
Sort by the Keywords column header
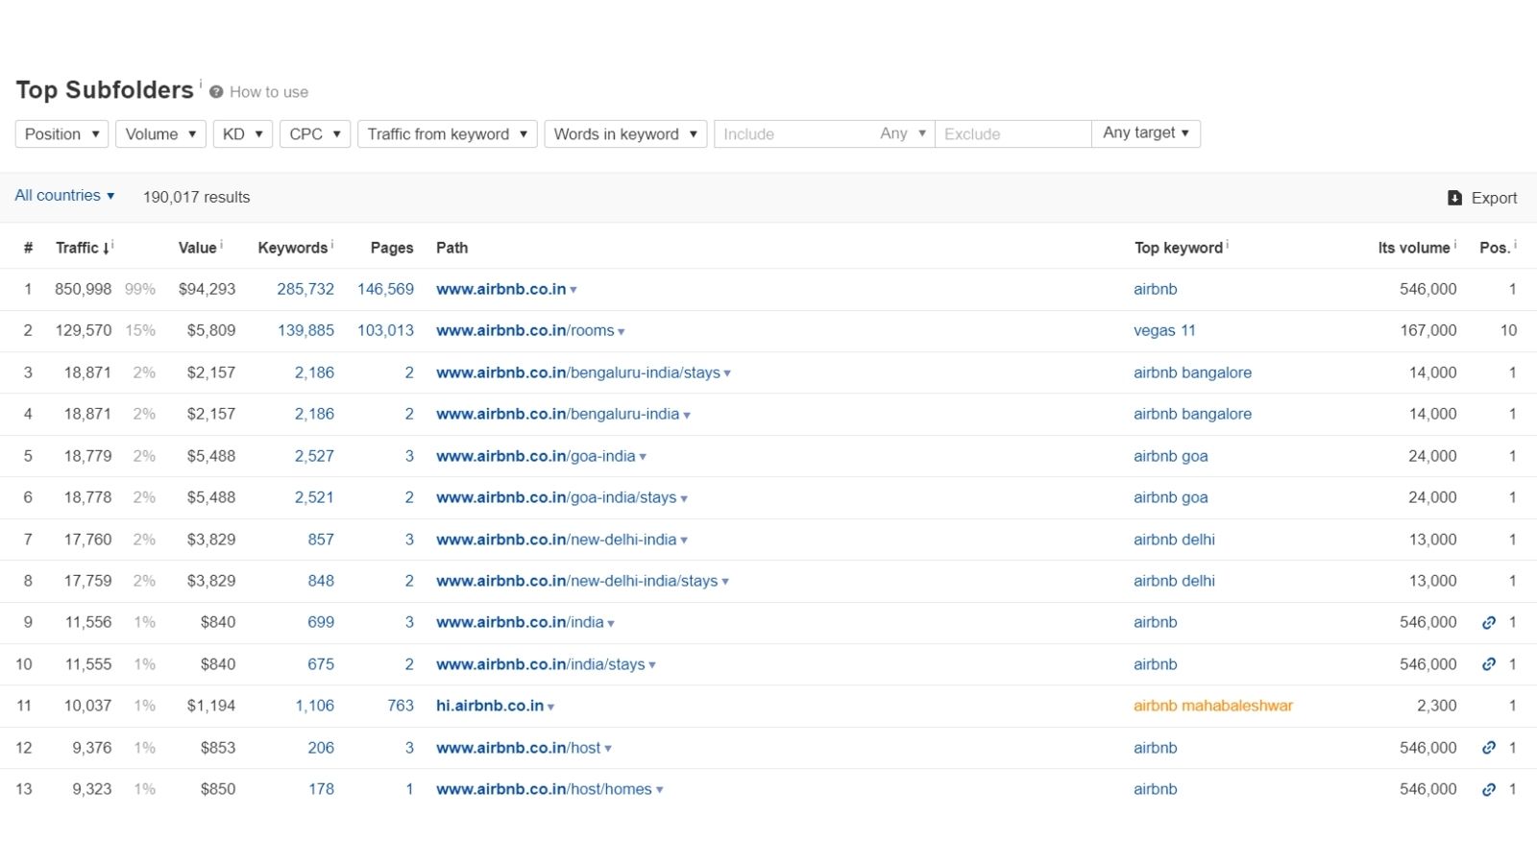pyautogui.click(x=292, y=248)
